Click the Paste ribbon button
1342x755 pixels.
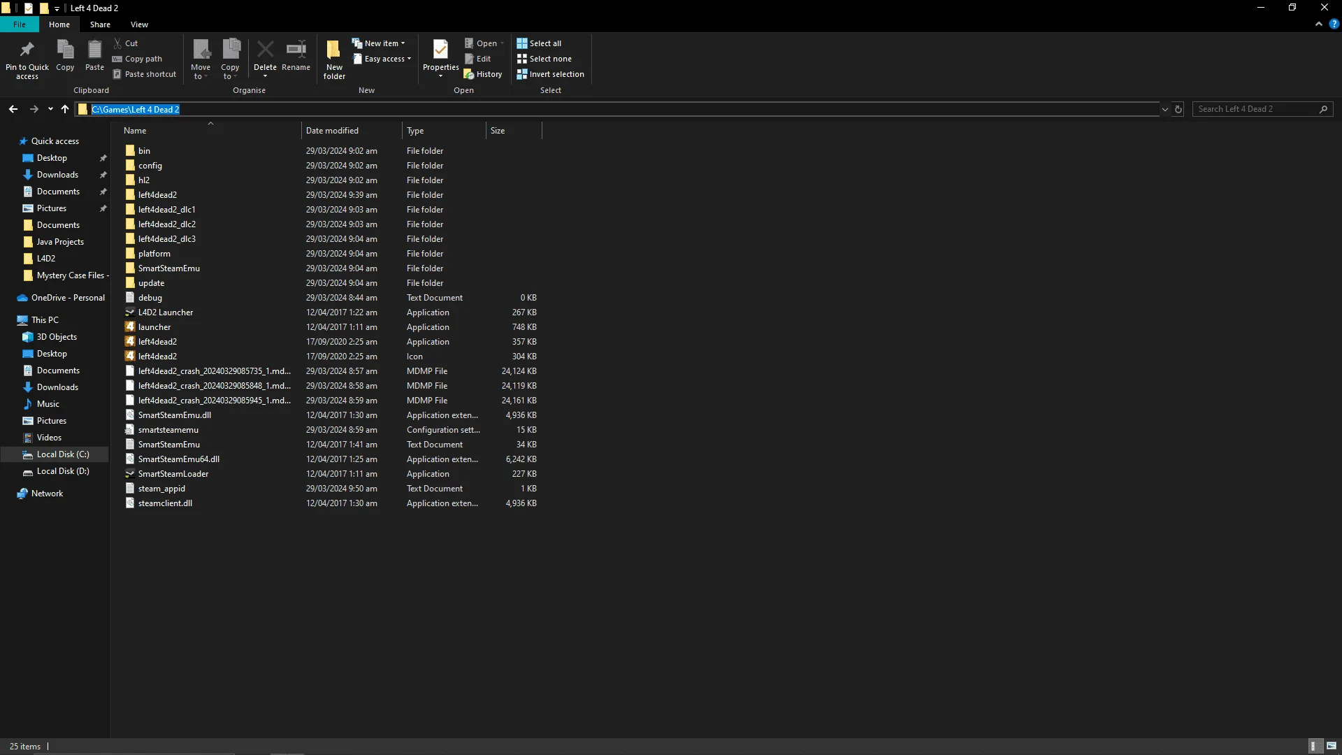pyautogui.click(x=94, y=56)
